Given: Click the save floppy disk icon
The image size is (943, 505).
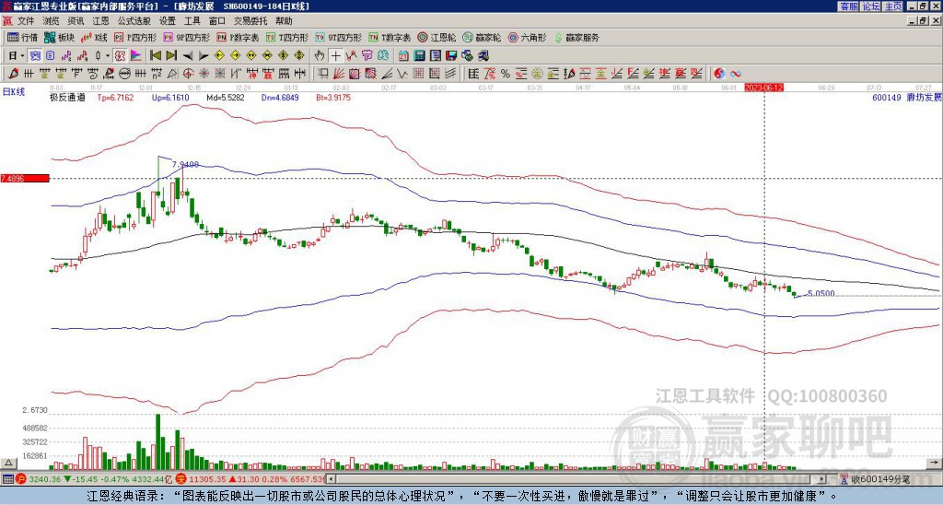Looking at the screenshot, I should tap(451, 56).
